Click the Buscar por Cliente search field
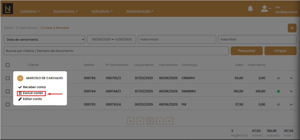Screen dimensions: 300x140 (116, 51)
